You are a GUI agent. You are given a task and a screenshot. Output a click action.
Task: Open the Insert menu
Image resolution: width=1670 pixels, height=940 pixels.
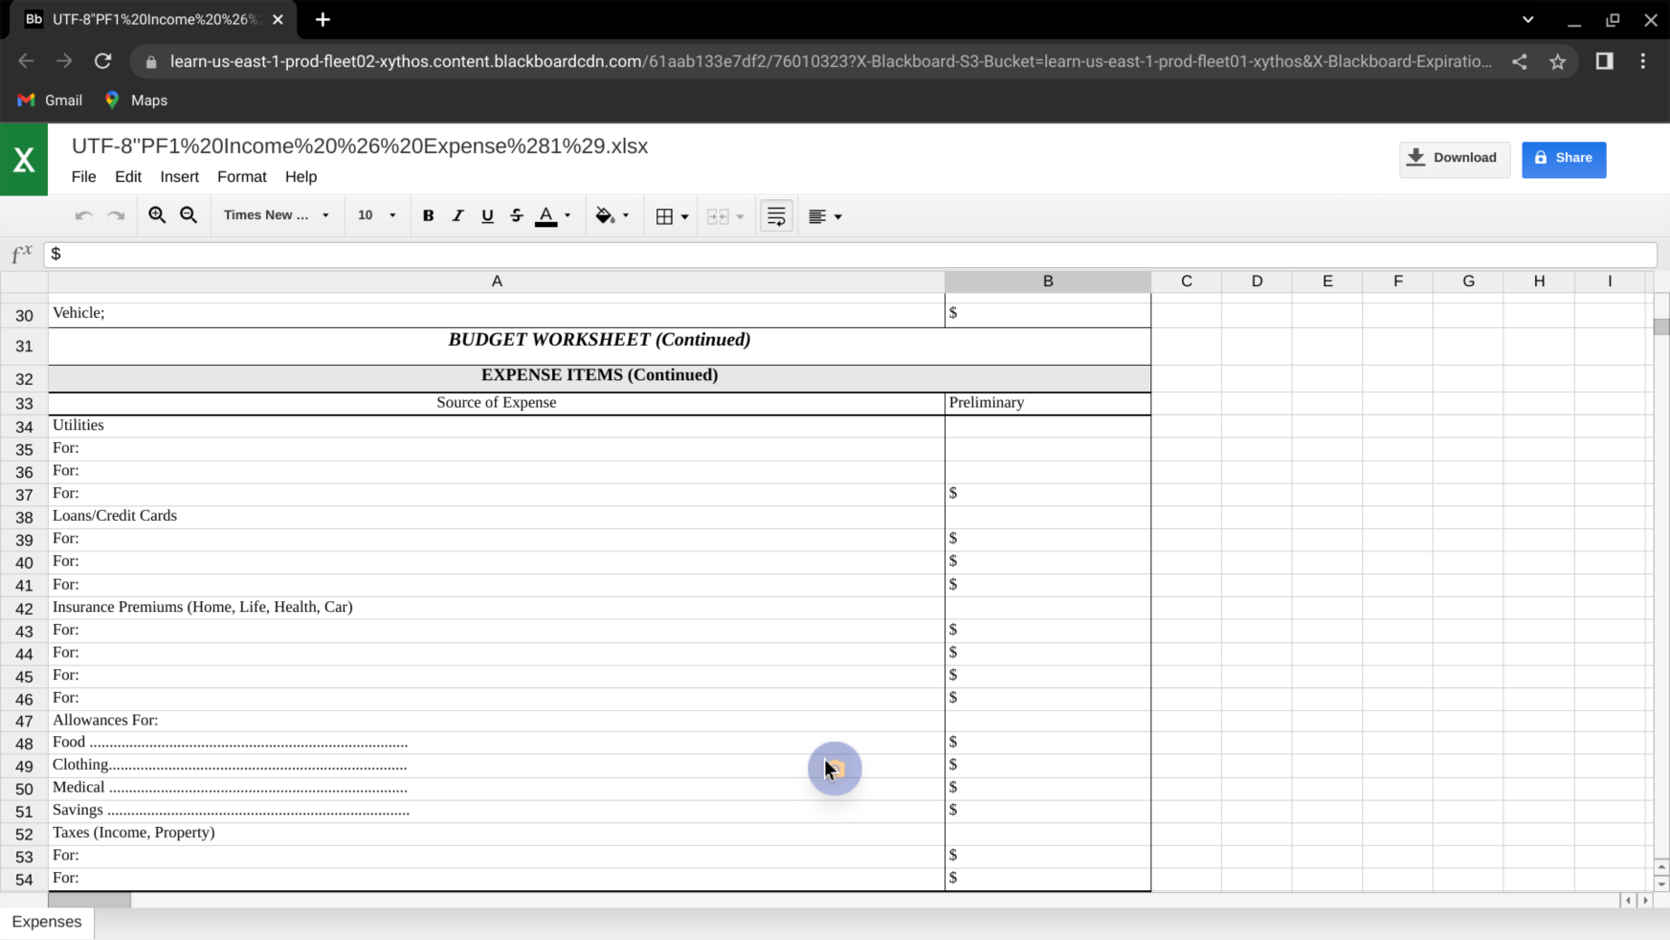[180, 177]
